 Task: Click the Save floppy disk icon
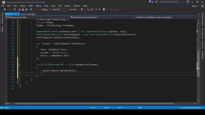click(x=23, y=9)
